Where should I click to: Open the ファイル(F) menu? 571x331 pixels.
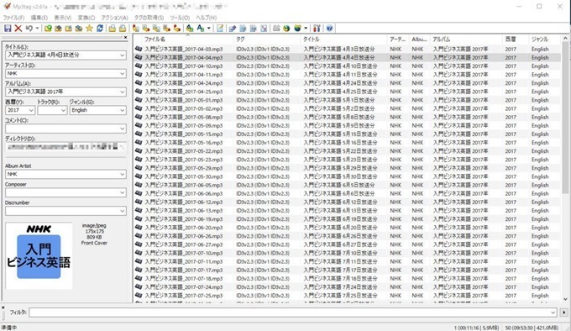point(13,18)
